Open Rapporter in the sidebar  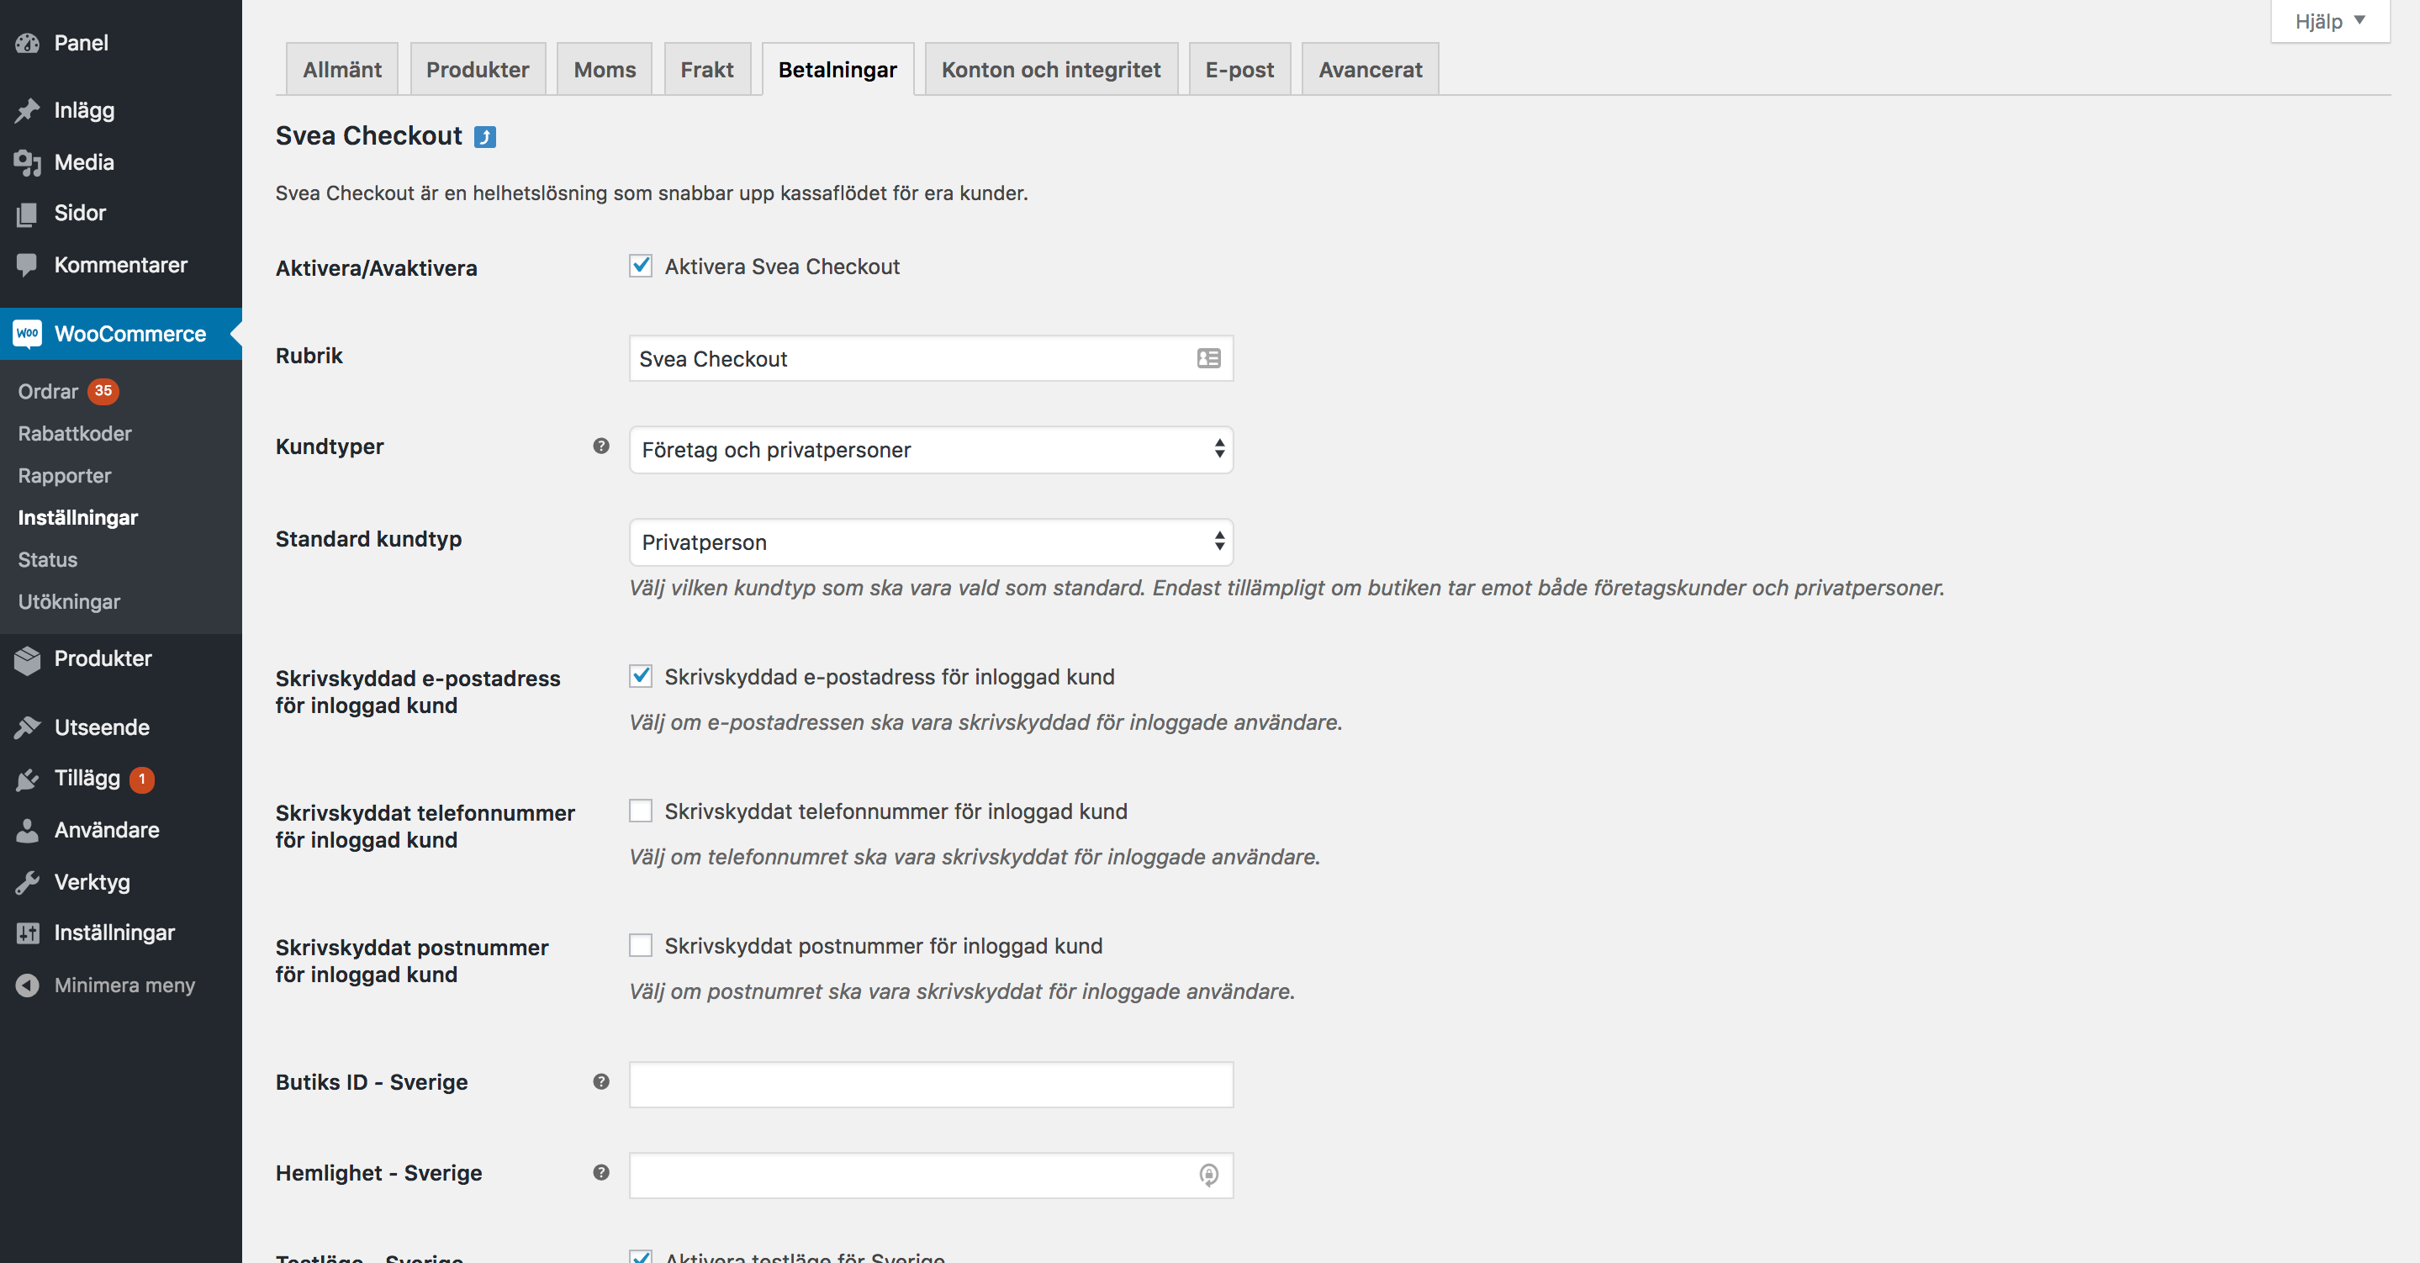[x=64, y=475]
